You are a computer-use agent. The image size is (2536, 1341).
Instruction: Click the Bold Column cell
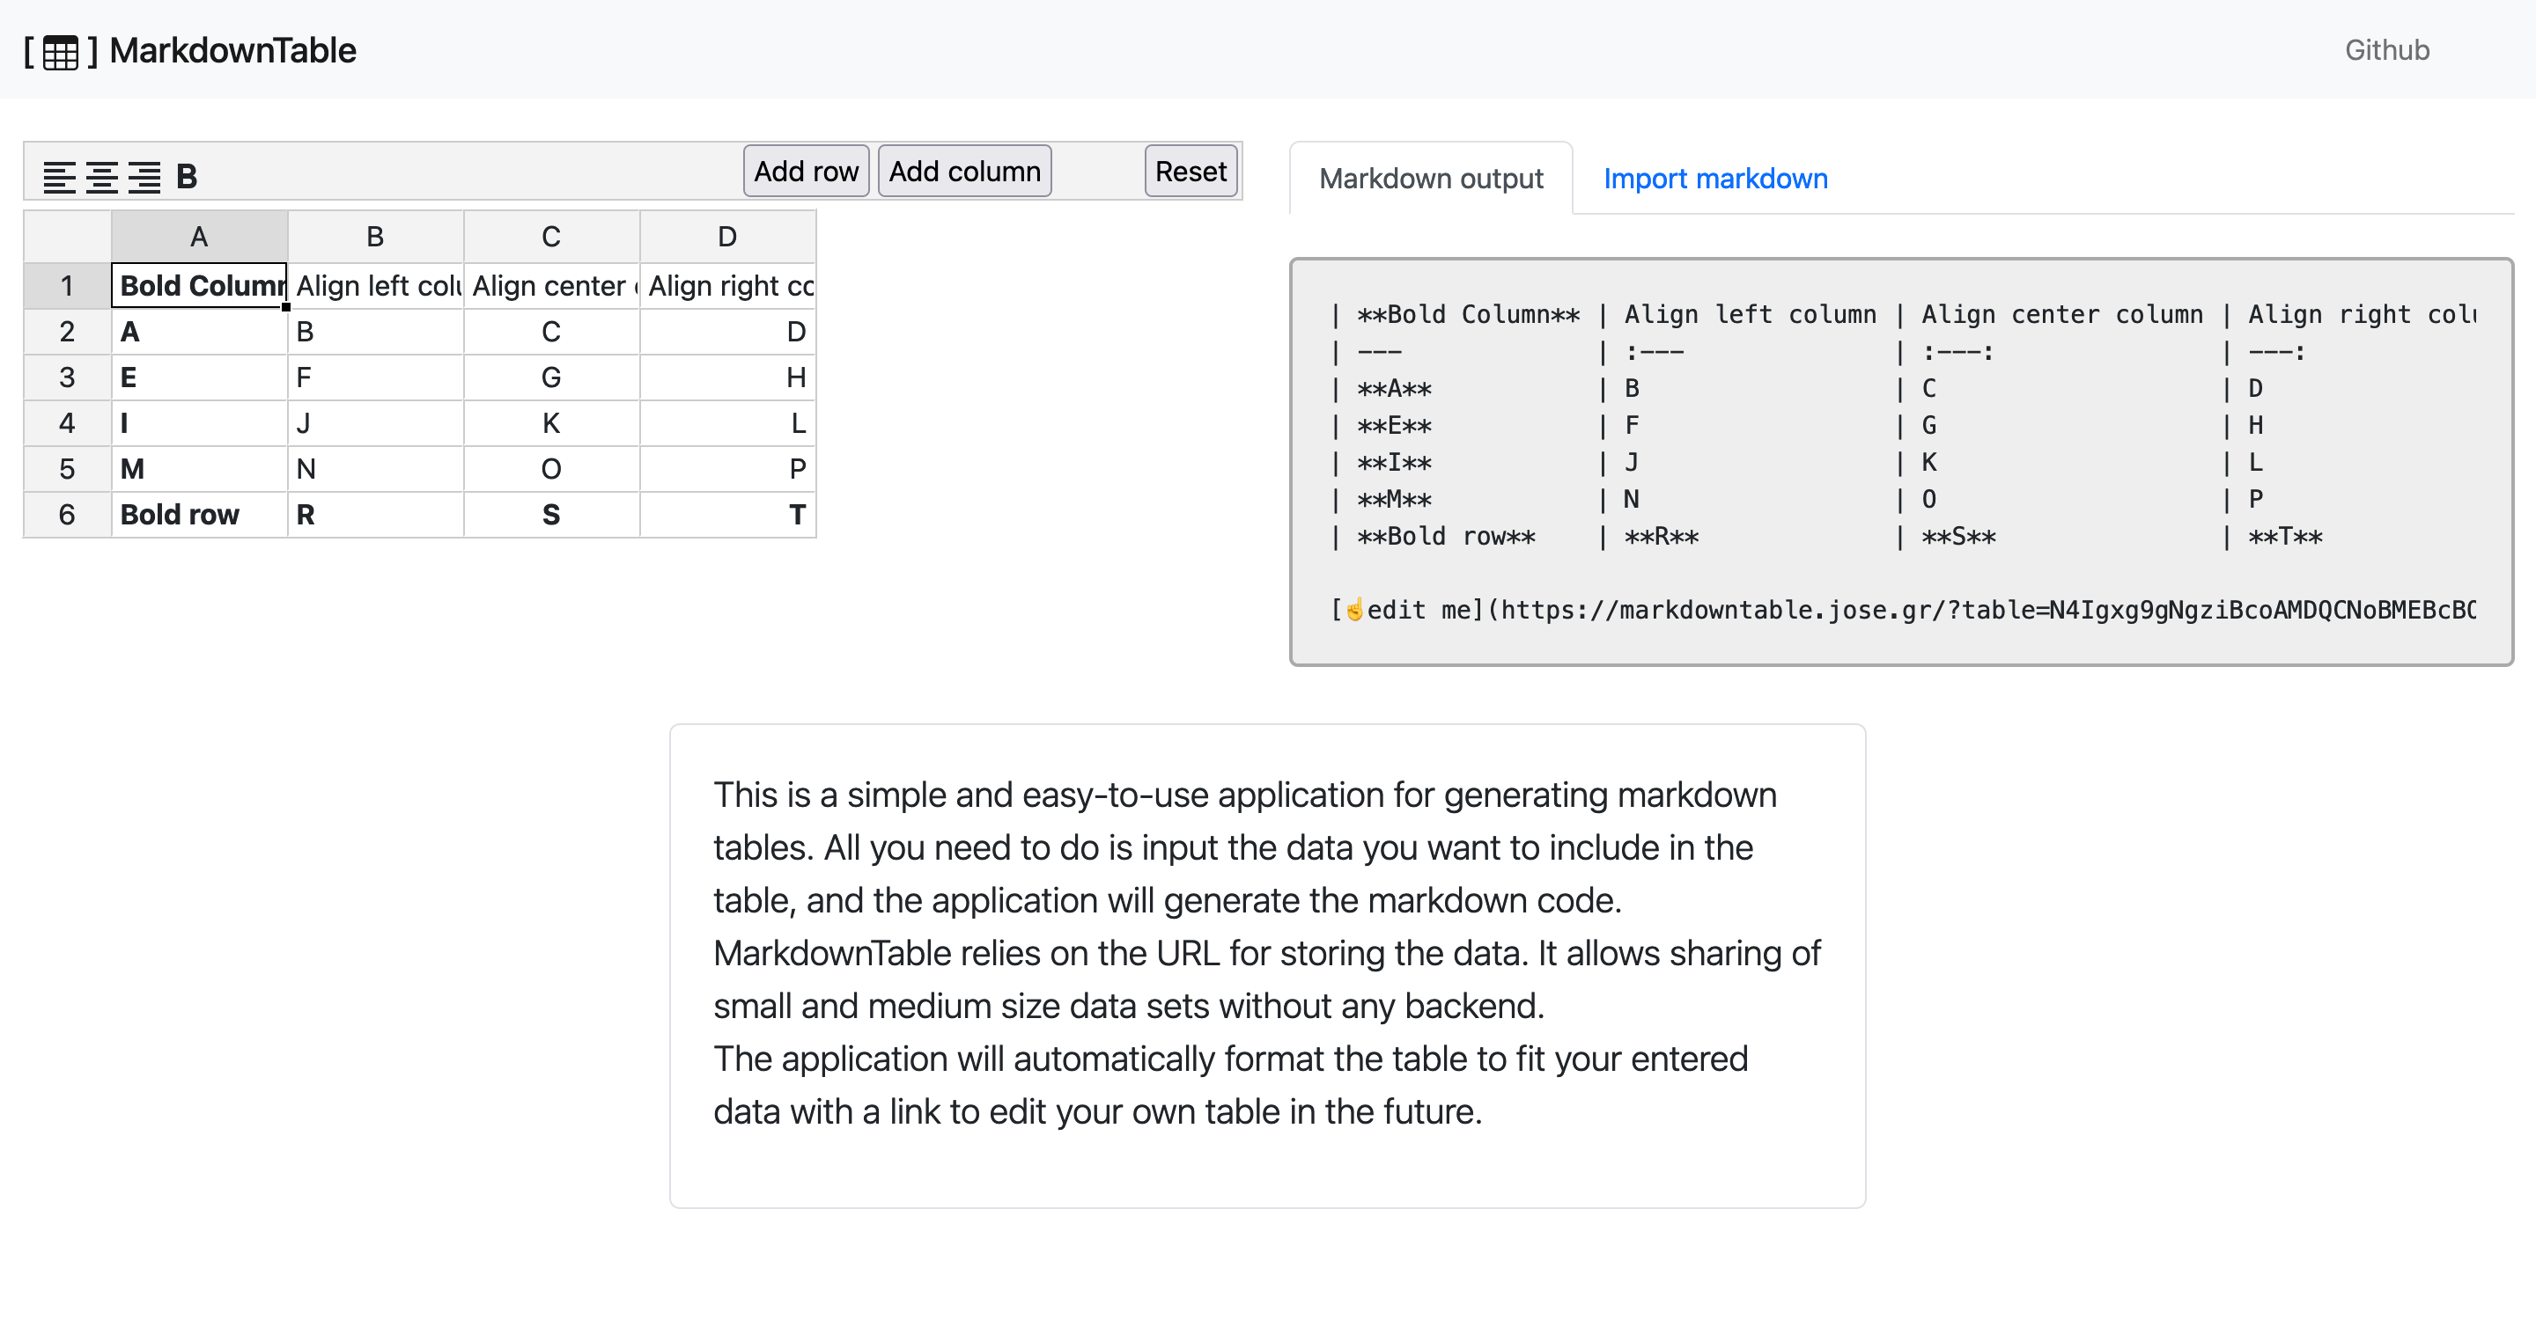pyautogui.click(x=199, y=285)
